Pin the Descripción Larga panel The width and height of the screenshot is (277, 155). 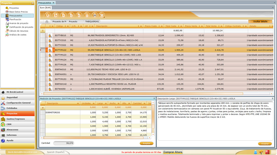pos(272,99)
